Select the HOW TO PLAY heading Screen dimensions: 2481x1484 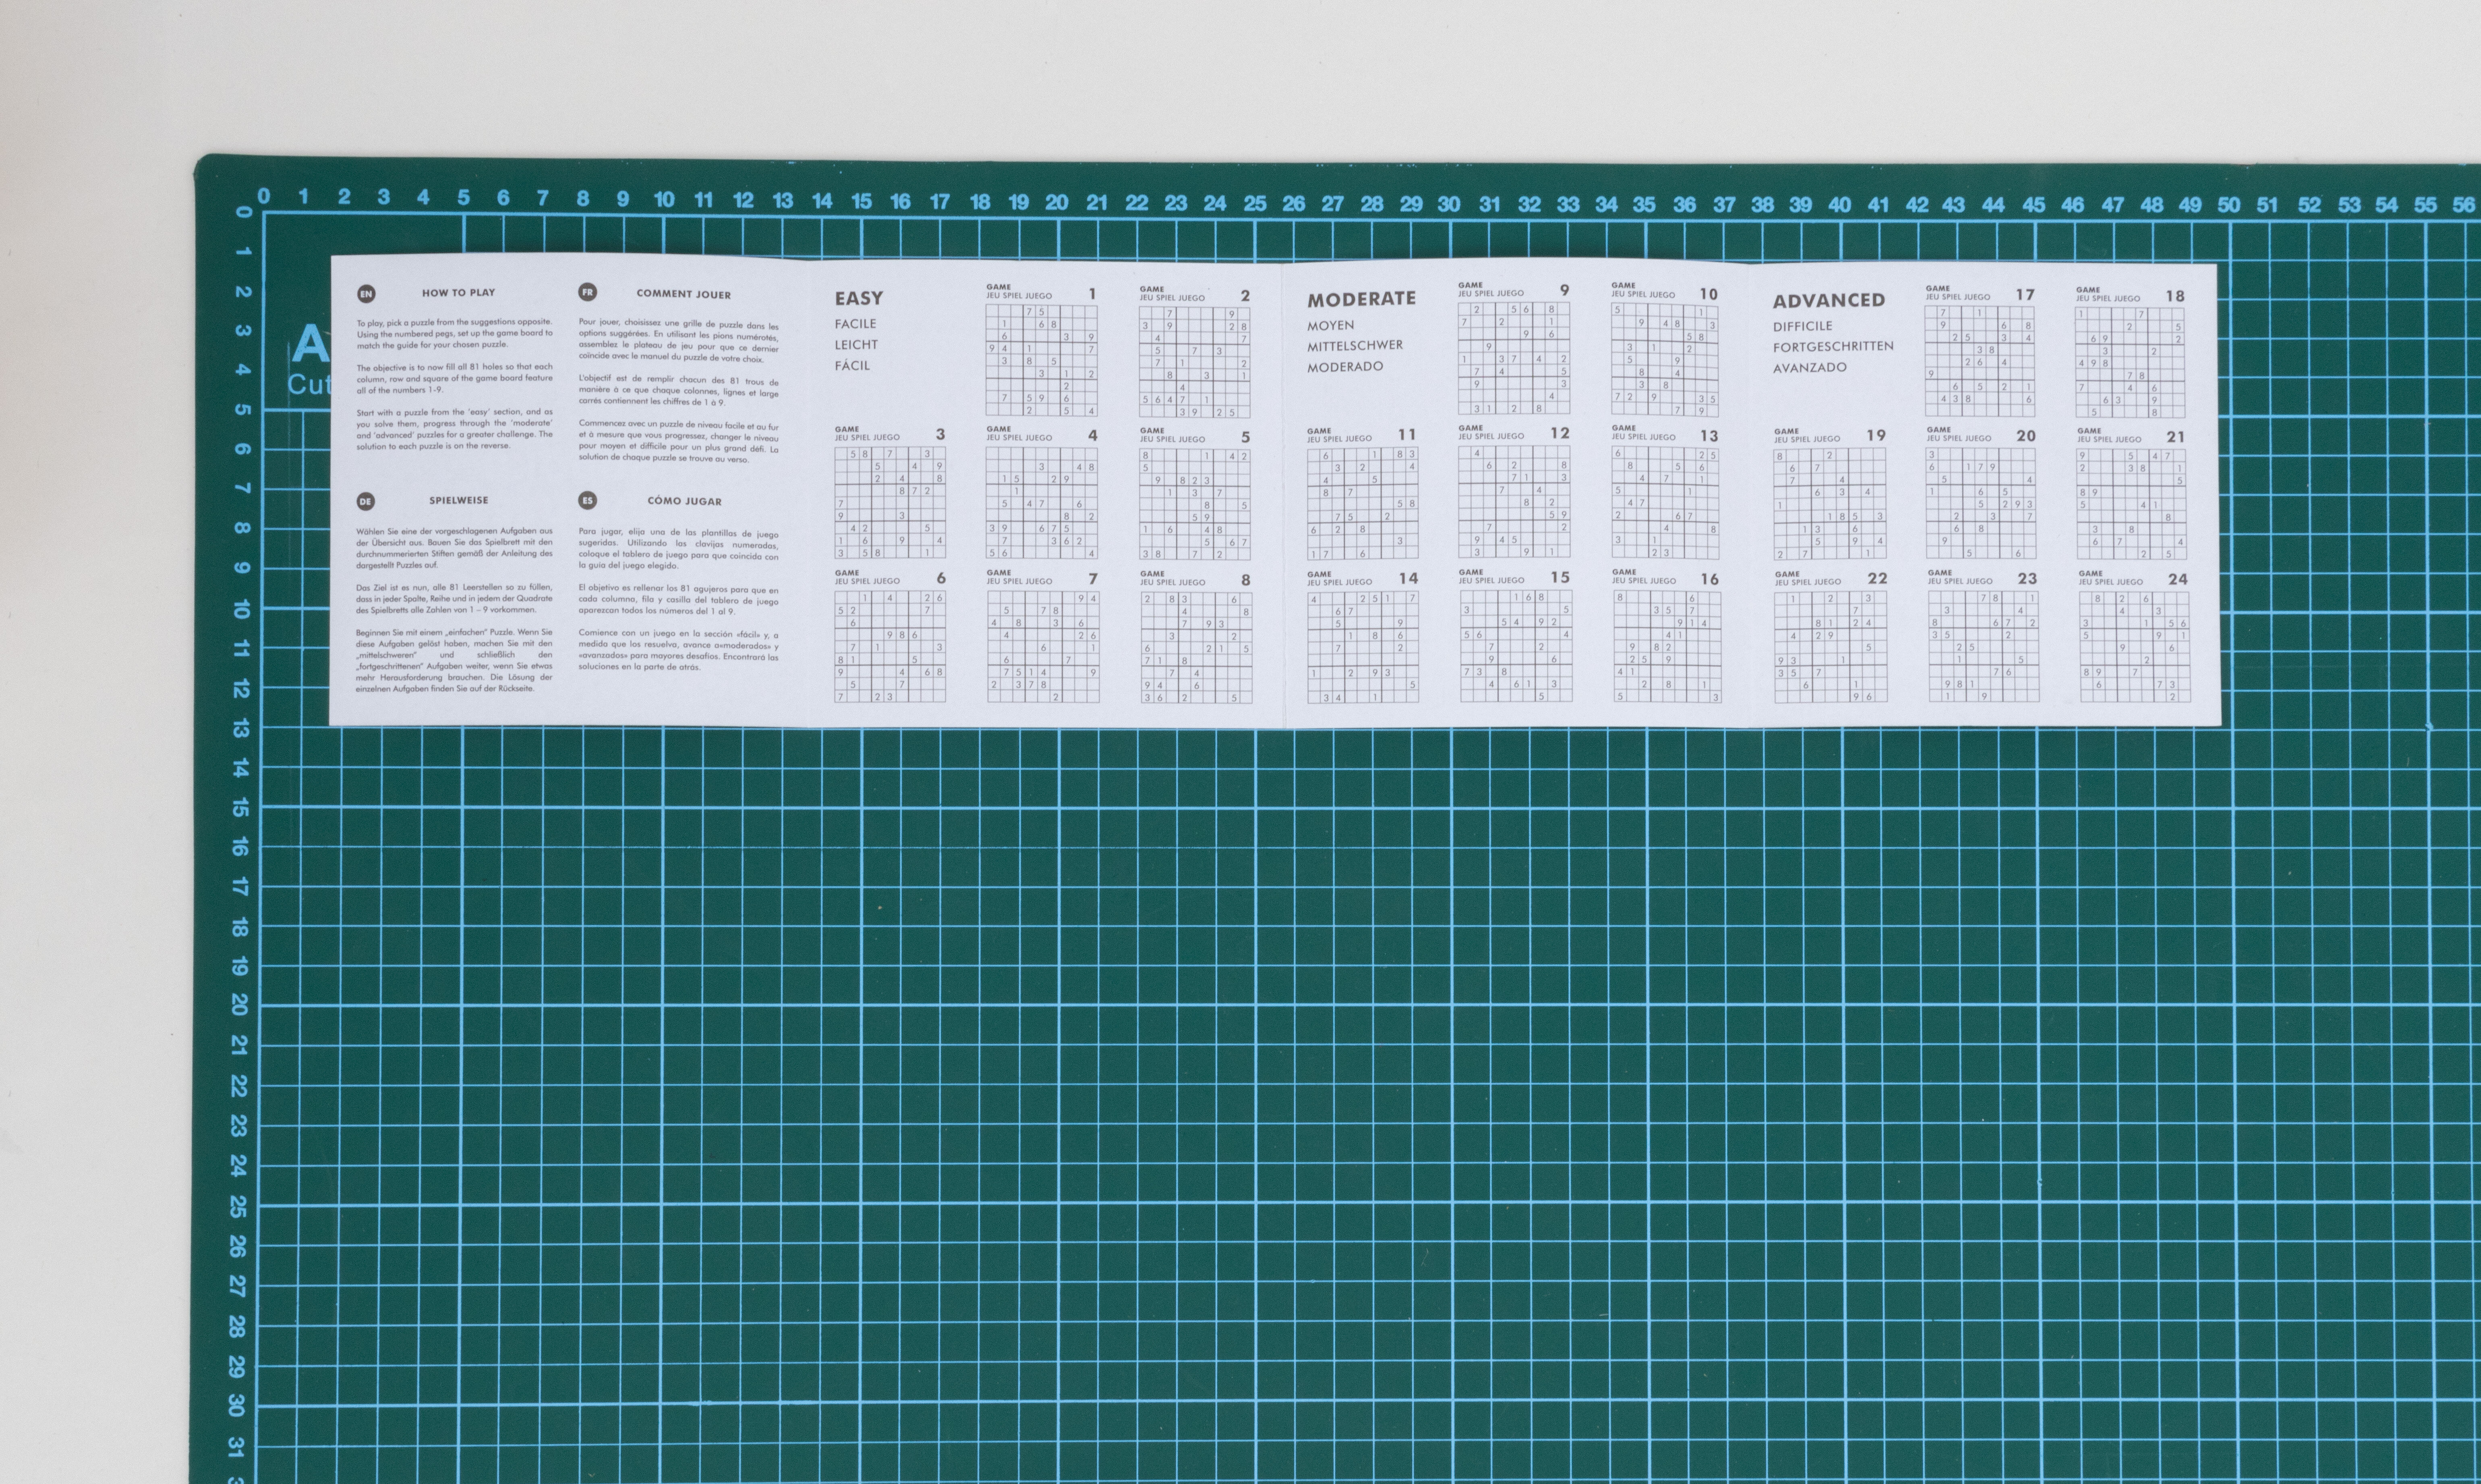click(458, 293)
